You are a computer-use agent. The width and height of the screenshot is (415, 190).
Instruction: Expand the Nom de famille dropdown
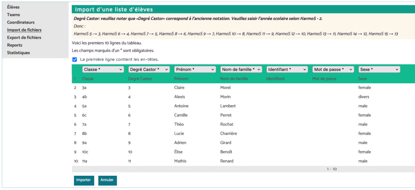(x=241, y=69)
